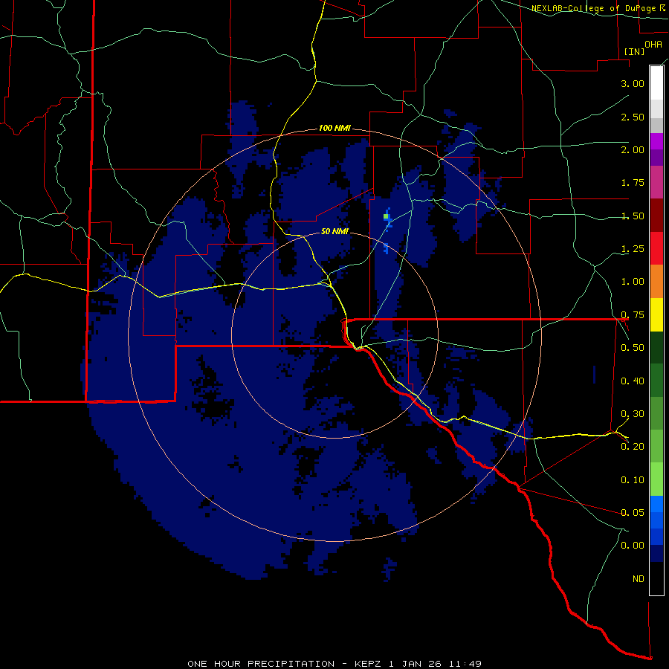Click the orange legend color block
Viewport: 669px width, 669px height.
coord(656,281)
